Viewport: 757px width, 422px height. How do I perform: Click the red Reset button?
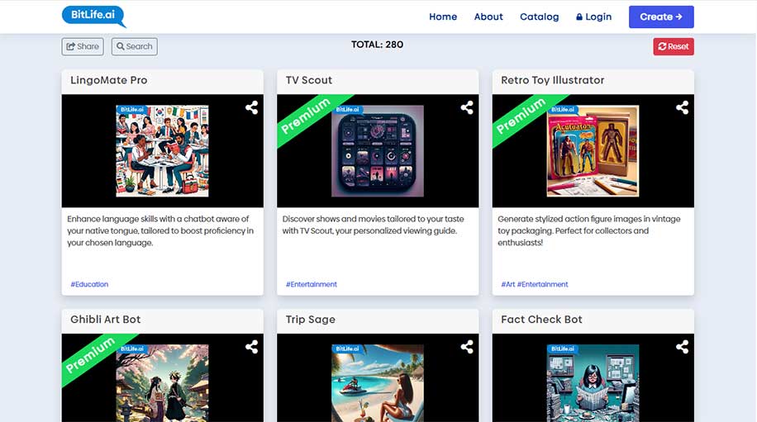673,46
